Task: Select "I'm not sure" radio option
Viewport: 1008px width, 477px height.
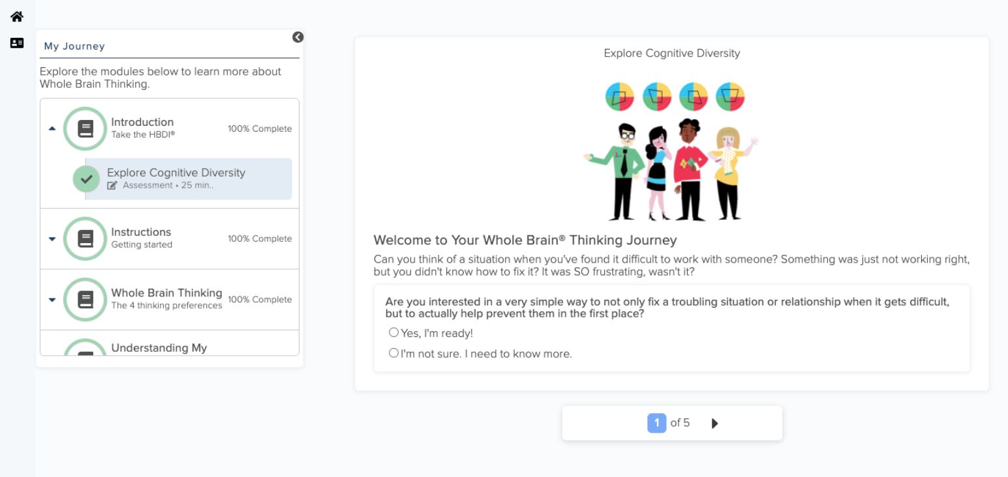Action: point(393,353)
